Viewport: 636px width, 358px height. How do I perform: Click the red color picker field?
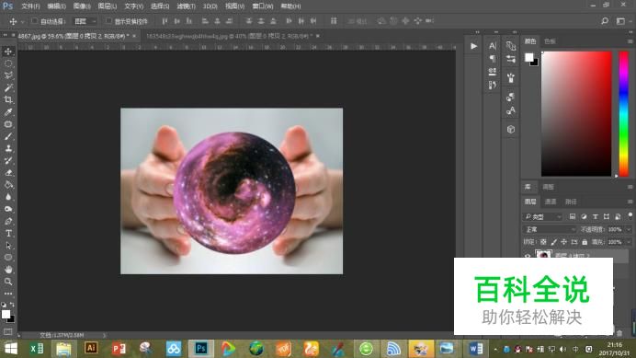576,114
